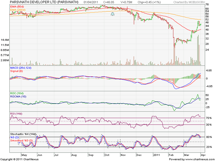Select the Smoothed %D (3) legend label

click(21, 141)
